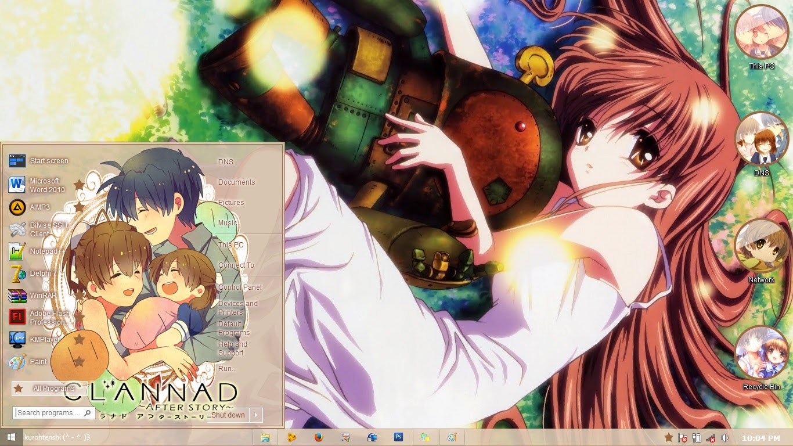Click the search magnifier icon
This screenshot has width=793, height=446.
click(x=88, y=413)
